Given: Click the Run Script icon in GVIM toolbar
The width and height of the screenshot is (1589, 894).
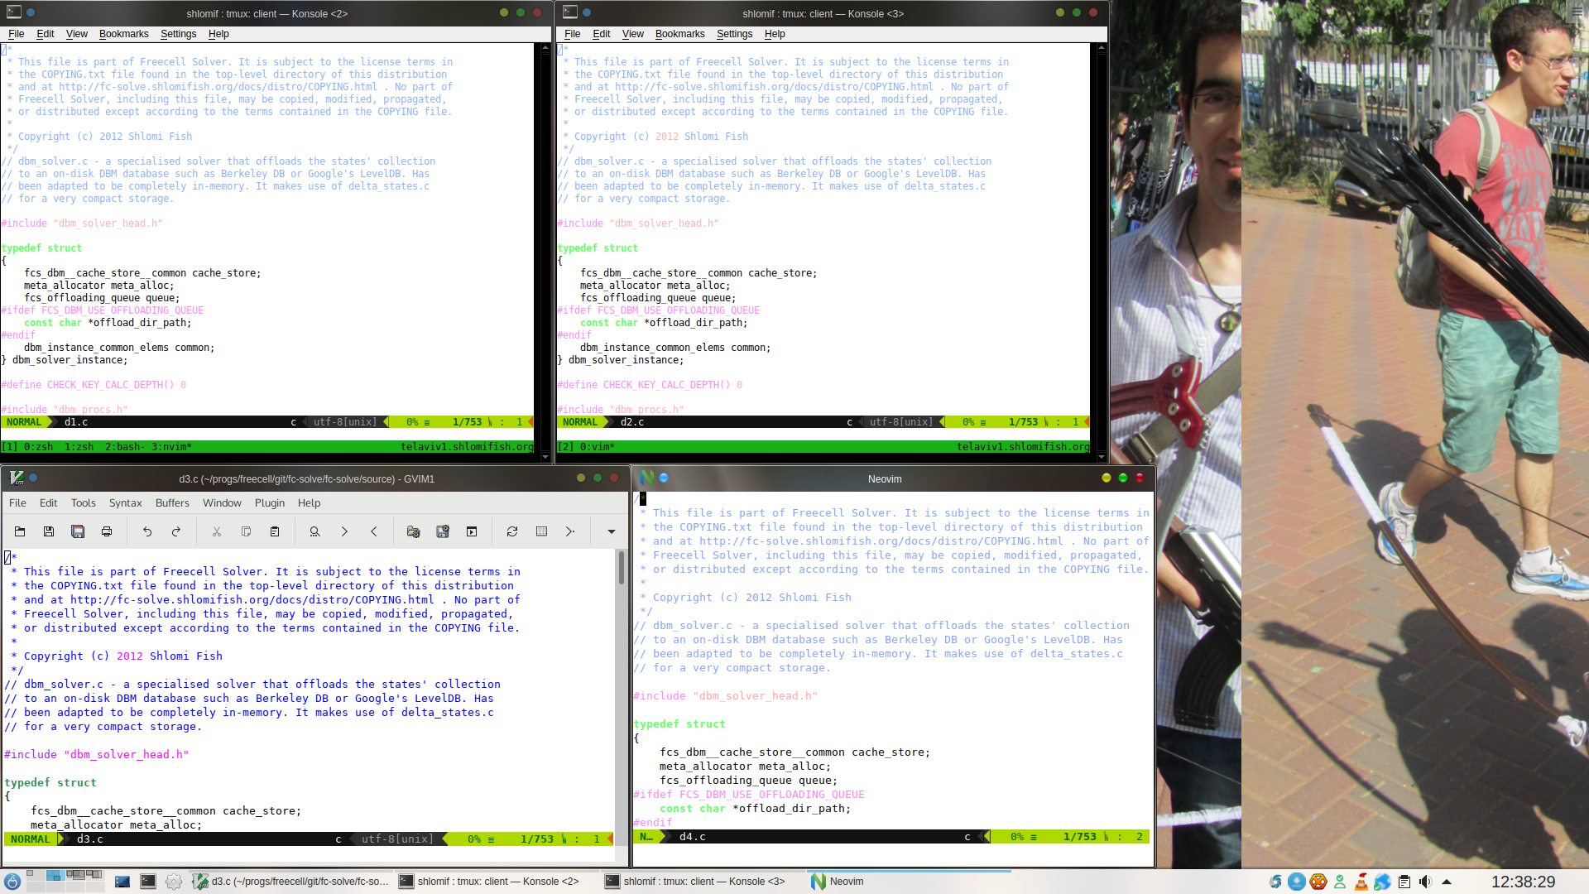Looking at the screenshot, I should pyautogui.click(x=472, y=532).
